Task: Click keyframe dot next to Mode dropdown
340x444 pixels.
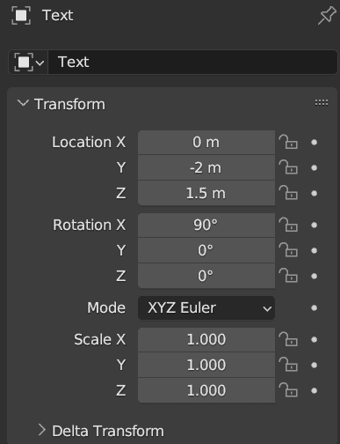Action: click(x=314, y=308)
